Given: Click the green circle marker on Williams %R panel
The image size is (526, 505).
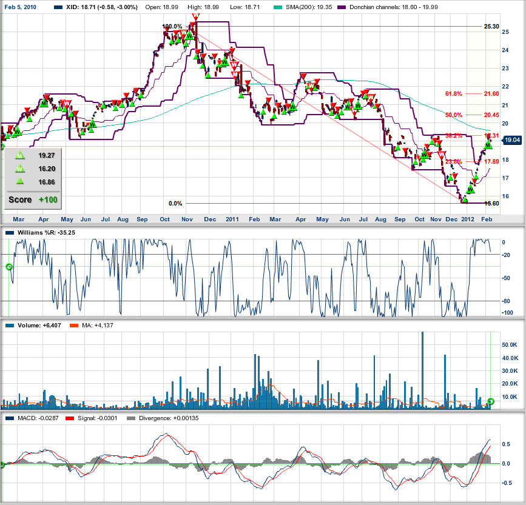Looking at the screenshot, I should (x=8, y=266).
